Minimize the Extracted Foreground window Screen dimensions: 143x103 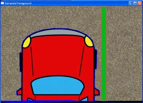tap(131, 3)
